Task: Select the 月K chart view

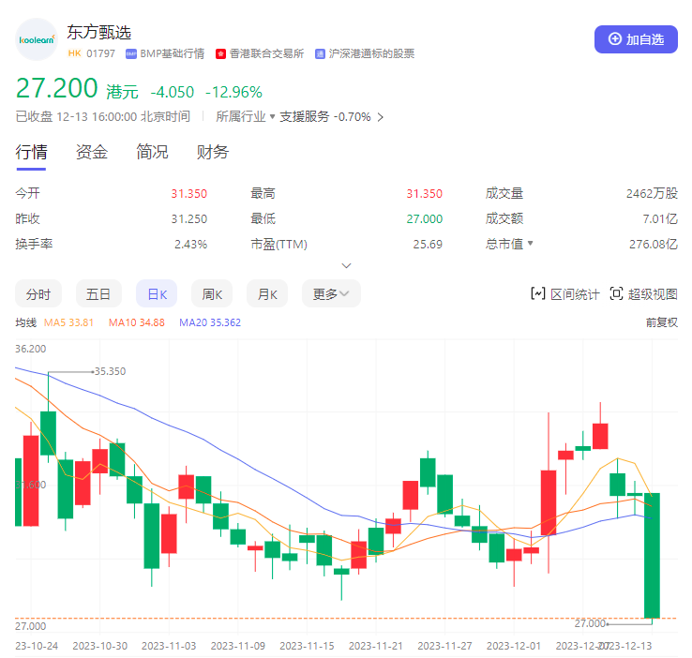Action: (267, 293)
